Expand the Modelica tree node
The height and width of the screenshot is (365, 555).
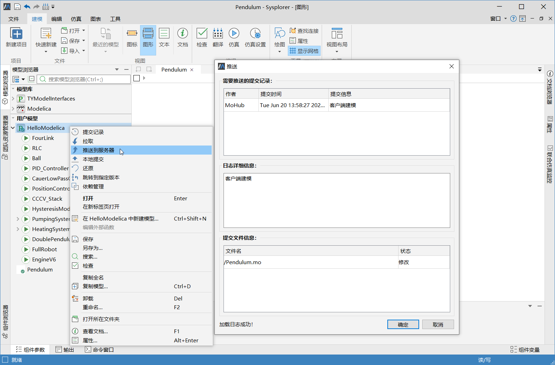[13, 109]
